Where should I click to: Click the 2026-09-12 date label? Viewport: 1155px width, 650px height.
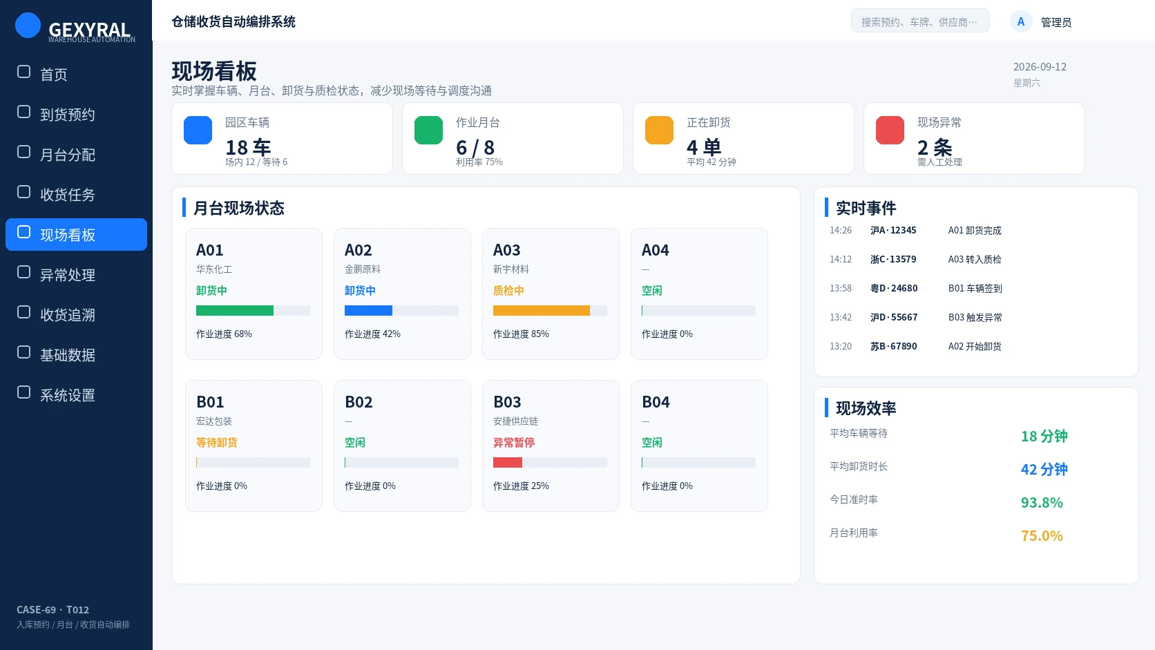(1040, 67)
